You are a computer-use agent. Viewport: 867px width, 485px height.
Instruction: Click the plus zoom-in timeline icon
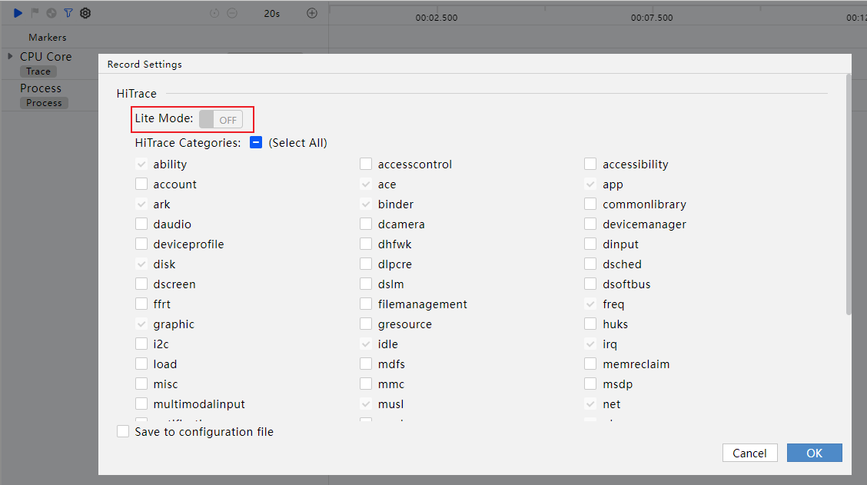pos(311,13)
